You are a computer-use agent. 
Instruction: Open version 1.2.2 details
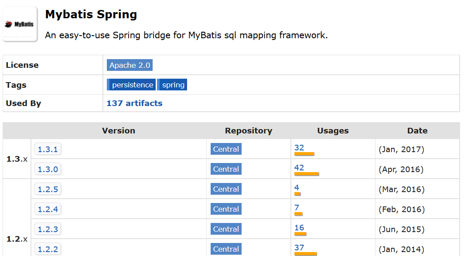48,249
